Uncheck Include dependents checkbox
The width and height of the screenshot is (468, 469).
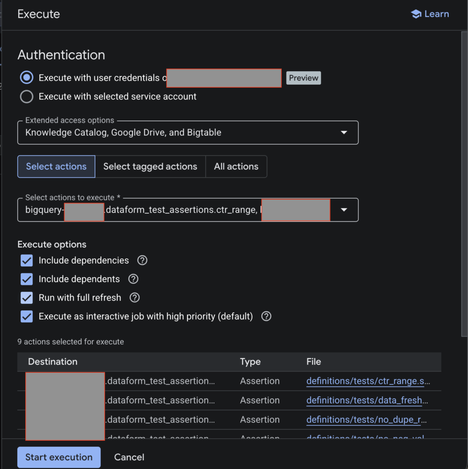(x=27, y=279)
